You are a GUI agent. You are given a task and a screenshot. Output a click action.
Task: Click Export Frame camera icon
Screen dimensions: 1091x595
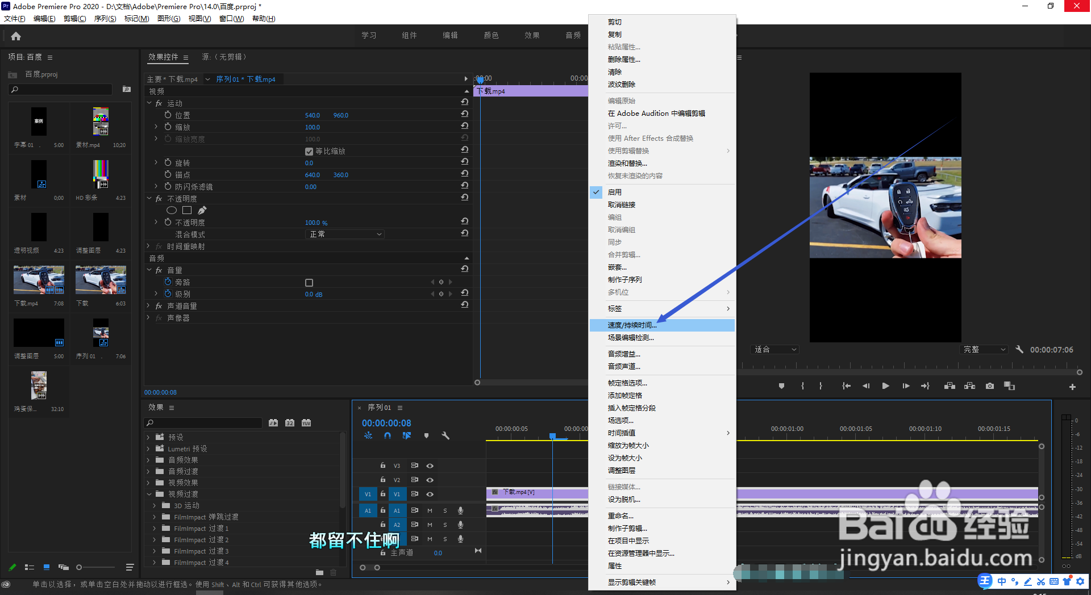(x=990, y=386)
